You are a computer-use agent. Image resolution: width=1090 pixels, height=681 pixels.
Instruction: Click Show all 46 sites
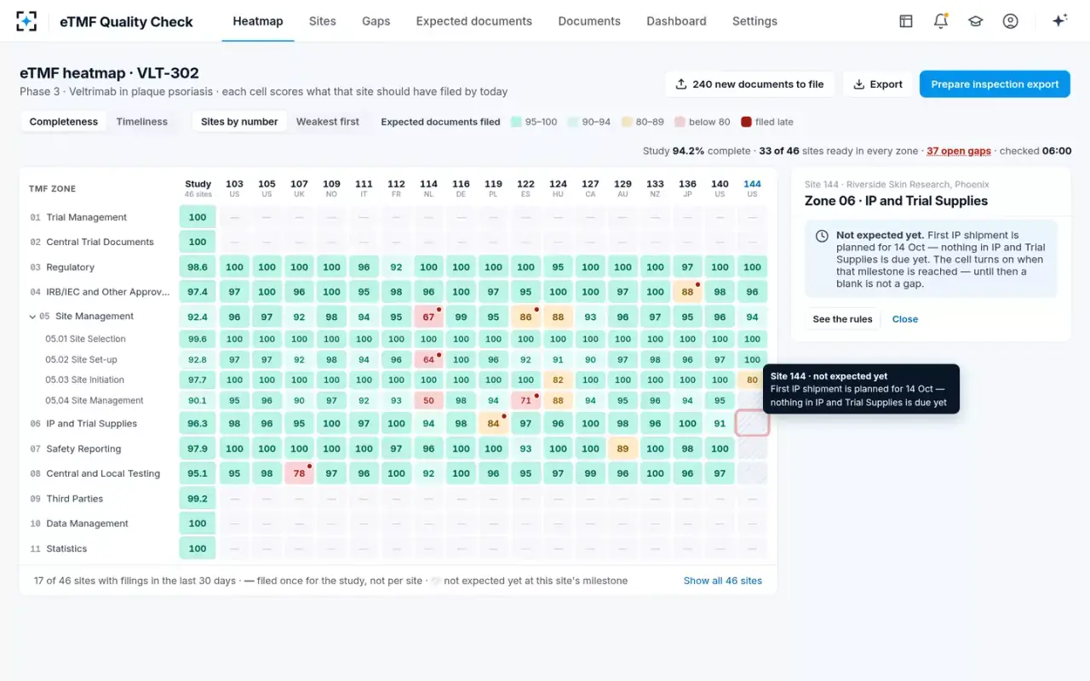pos(723,581)
